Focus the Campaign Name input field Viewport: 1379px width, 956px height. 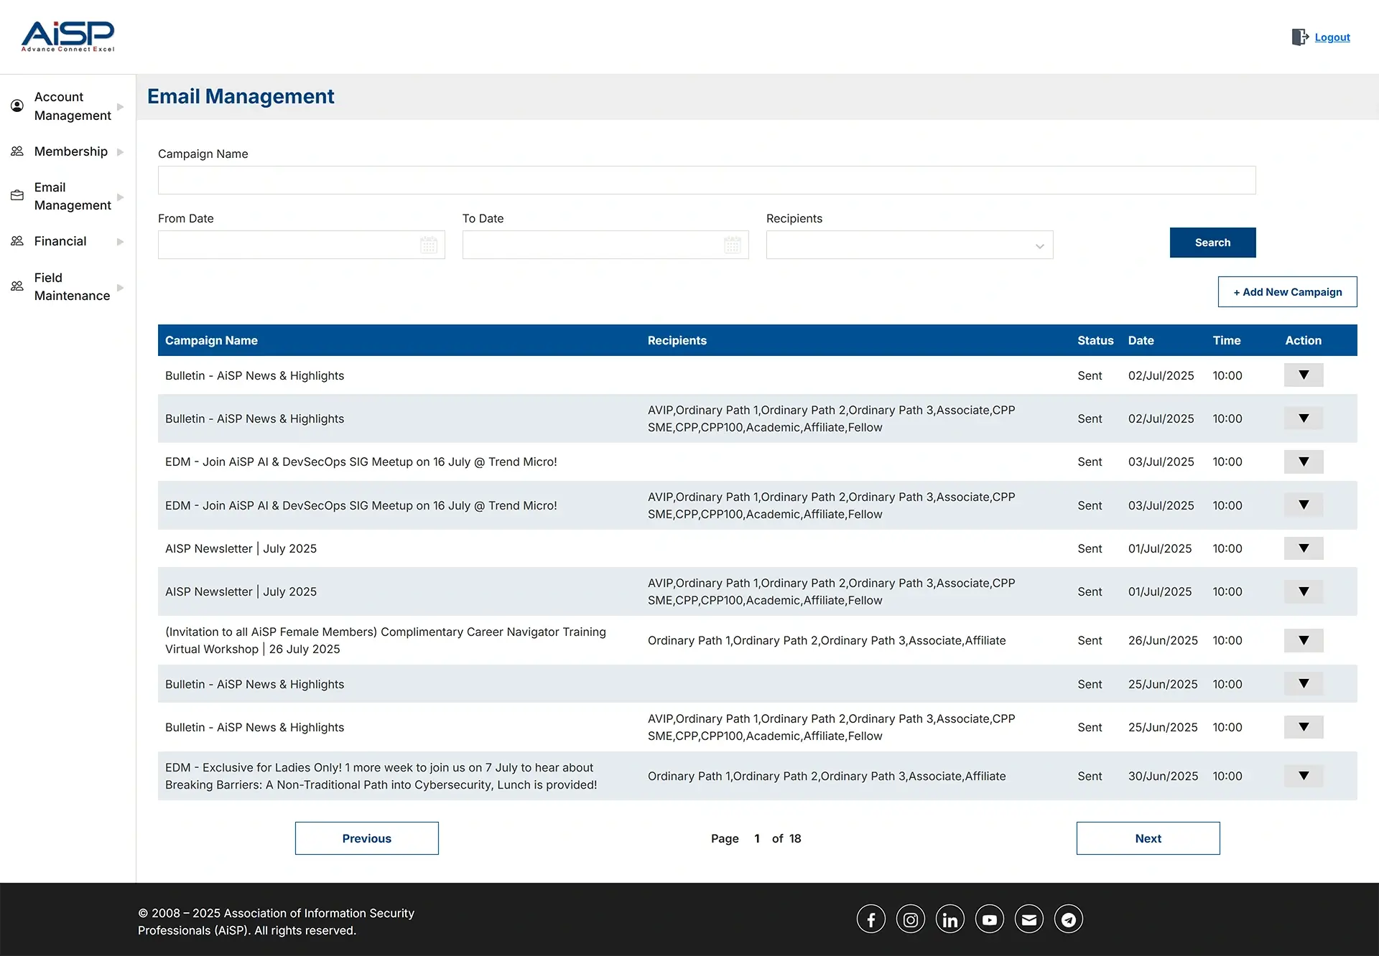tap(706, 180)
